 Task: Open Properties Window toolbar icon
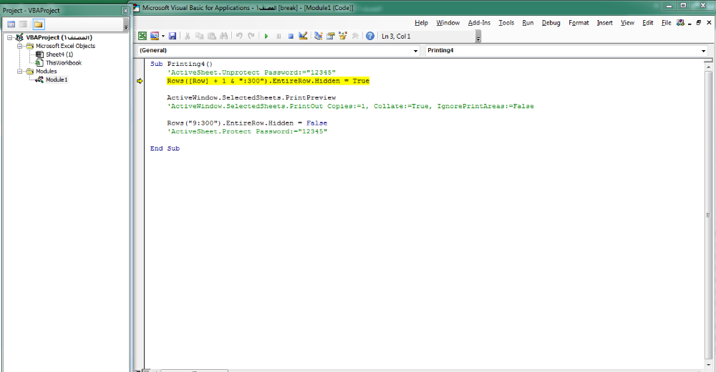point(330,36)
